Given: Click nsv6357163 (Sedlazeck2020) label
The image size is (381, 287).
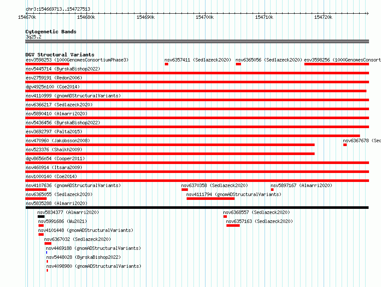Looking at the screenshot, I should pyautogui.click(x=259, y=221).
